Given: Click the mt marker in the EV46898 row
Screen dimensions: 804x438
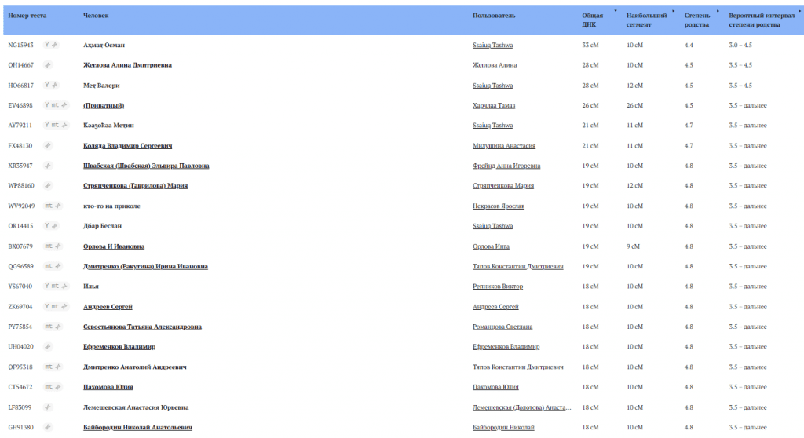Looking at the screenshot, I should click(55, 105).
